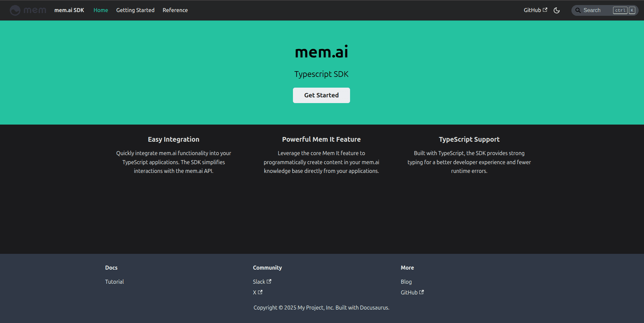Click the TypeScript Support heading
The width and height of the screenshot is (644, 323).
(x=469, y=139)
